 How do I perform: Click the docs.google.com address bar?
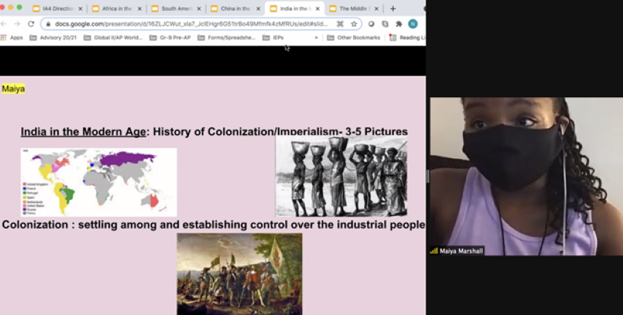coord(190,23)
